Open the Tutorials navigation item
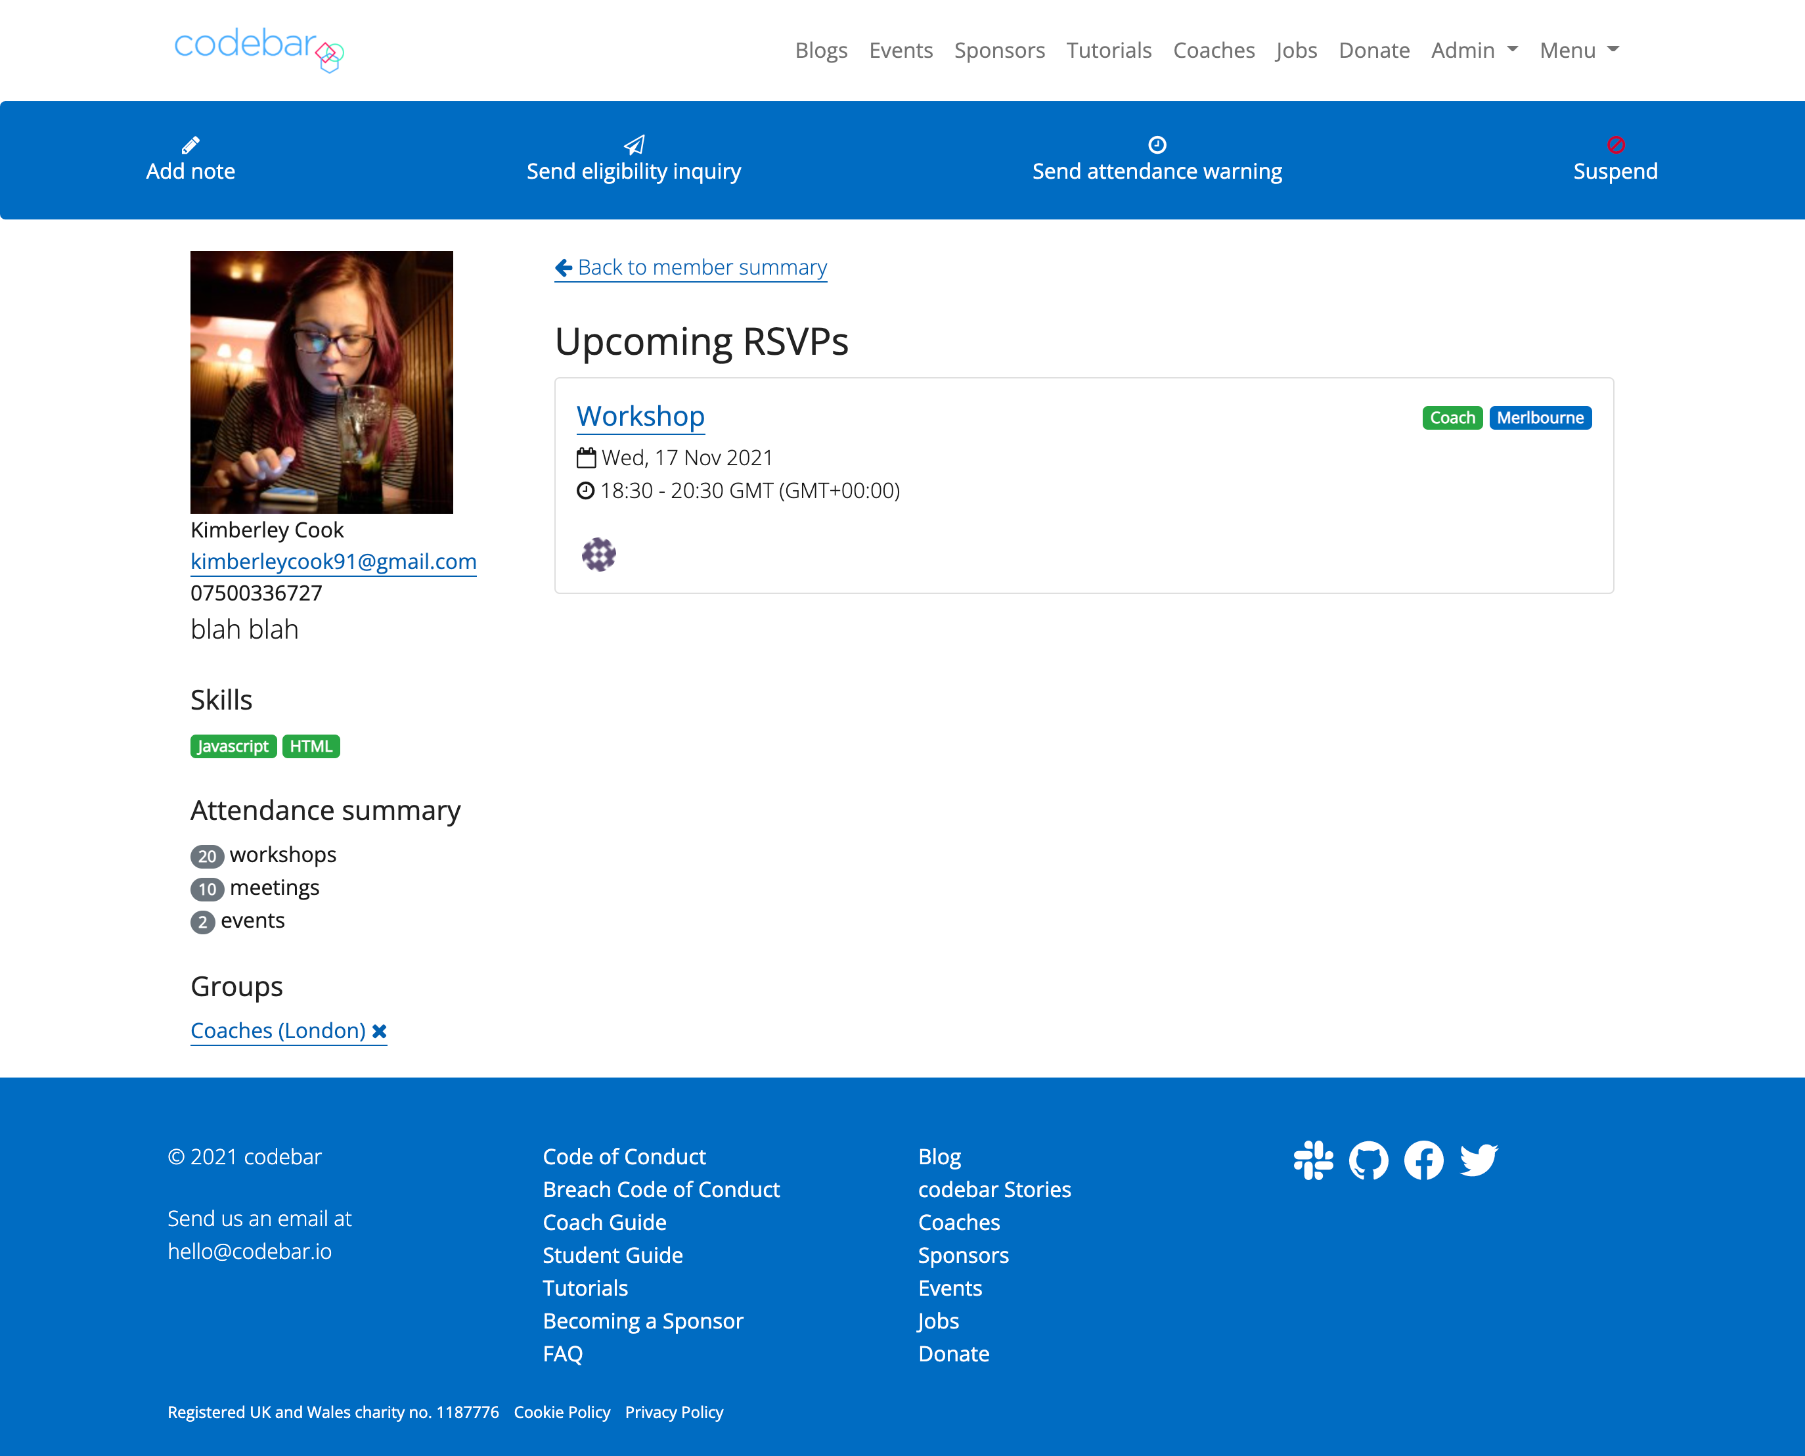 [1108, 51]
